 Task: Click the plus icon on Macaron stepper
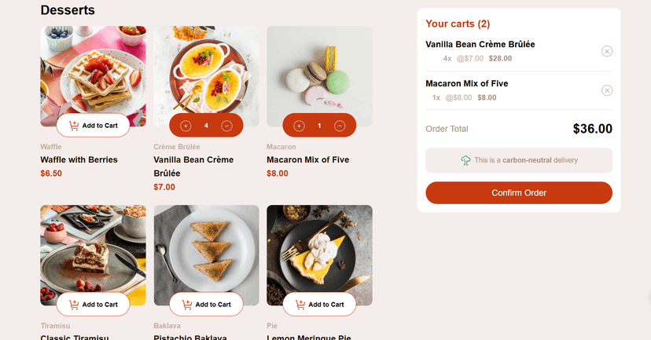(299, 126)
